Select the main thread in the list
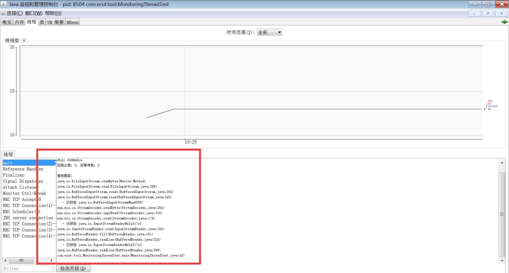Viewport: 509px width, 273px height. point(29,163)
